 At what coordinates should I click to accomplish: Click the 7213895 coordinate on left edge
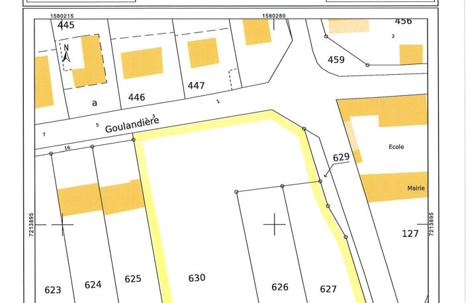(x=32, y=224)
